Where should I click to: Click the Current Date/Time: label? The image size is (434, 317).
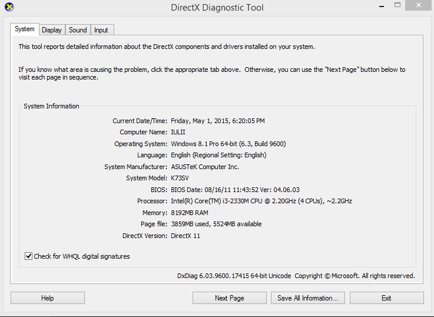140,121
